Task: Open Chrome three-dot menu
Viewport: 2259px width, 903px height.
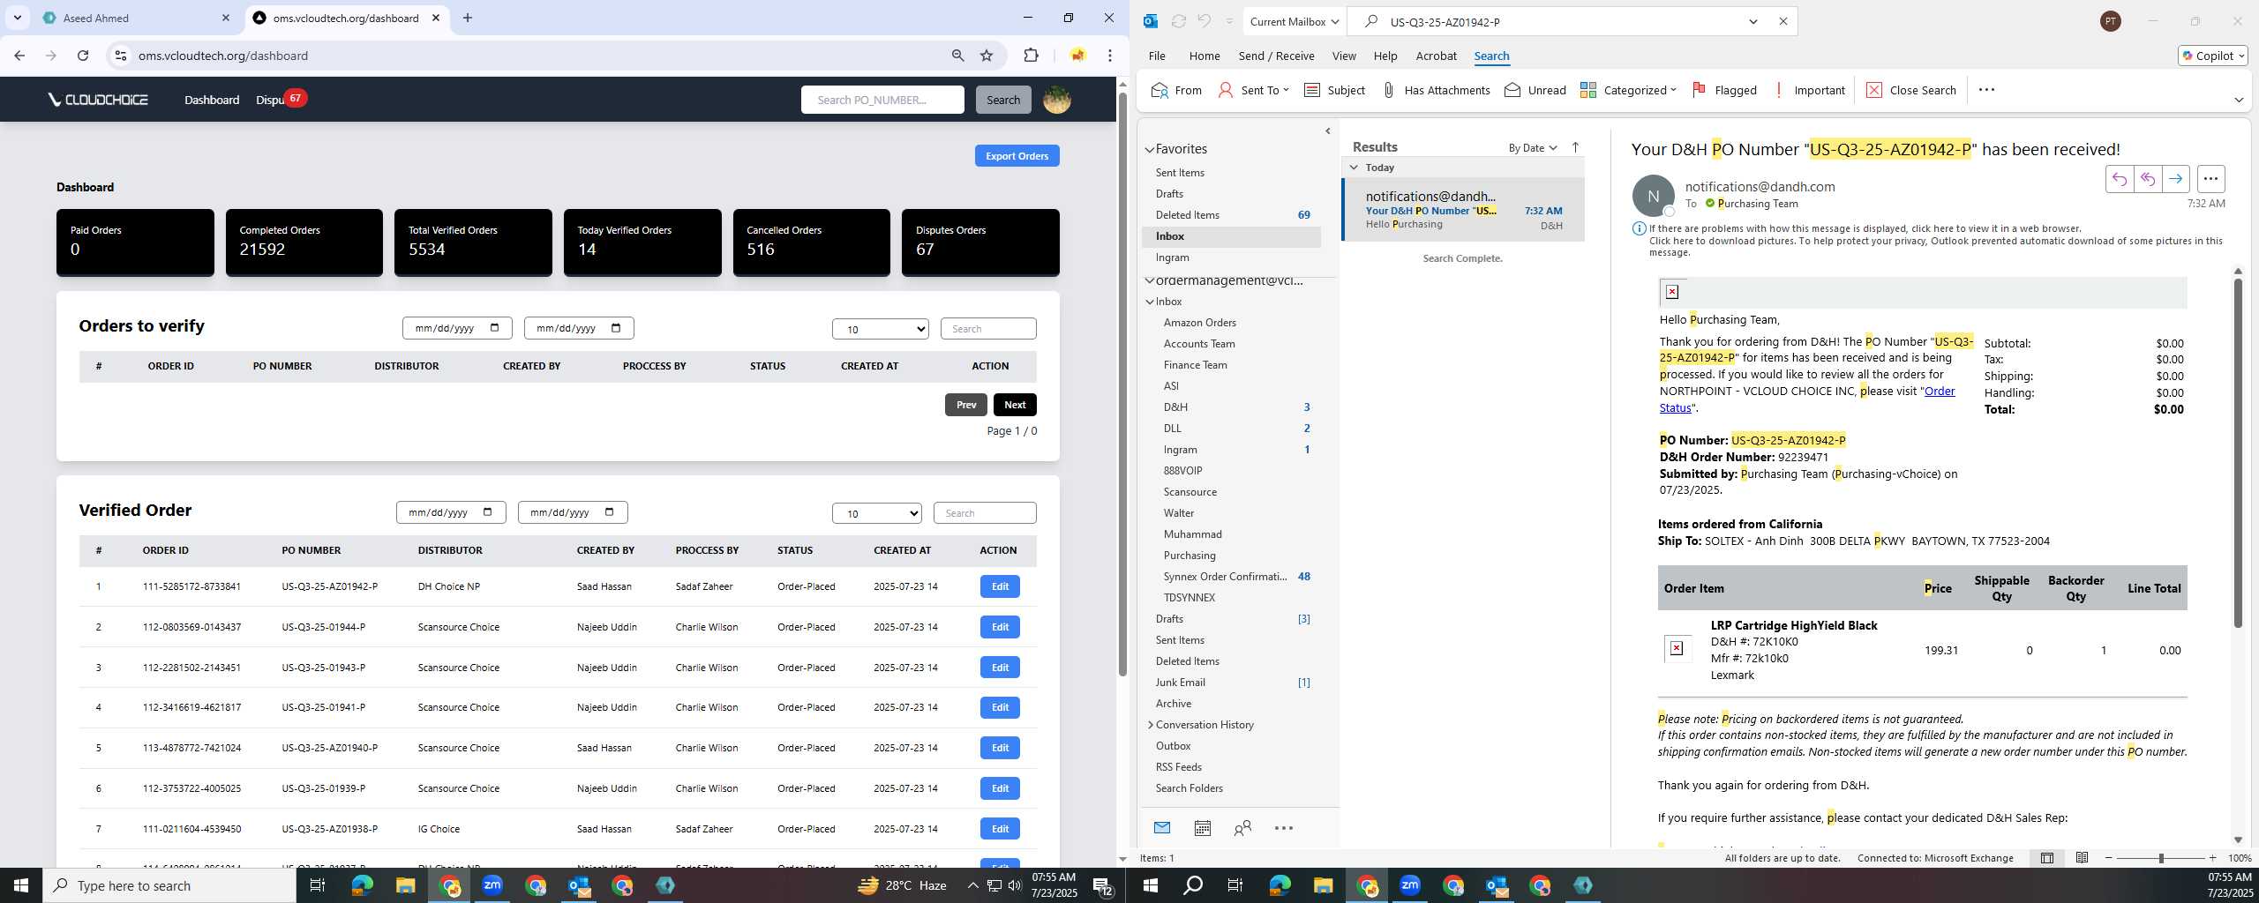Action: (1109, 56)
